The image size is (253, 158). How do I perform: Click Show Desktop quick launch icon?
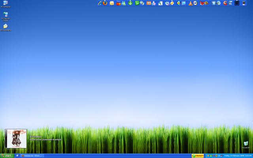pos(17,156)
